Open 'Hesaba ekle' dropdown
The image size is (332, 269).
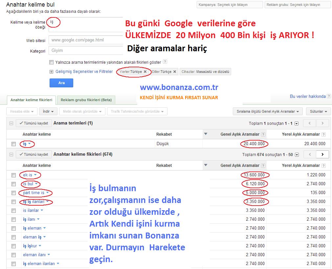click(x=22, y=111)
